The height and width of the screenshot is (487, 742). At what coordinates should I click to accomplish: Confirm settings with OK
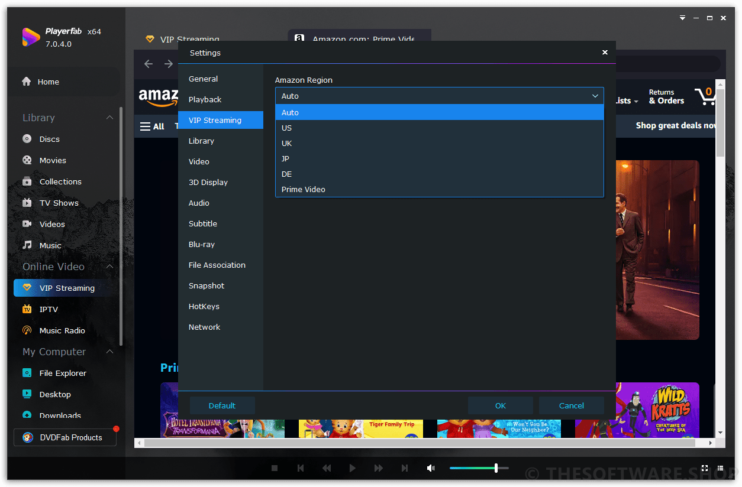pyautogui.click(x=501, y=405)
